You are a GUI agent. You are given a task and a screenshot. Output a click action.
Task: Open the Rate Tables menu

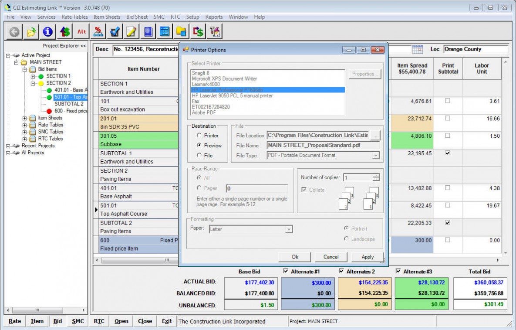tap(75, 17)
